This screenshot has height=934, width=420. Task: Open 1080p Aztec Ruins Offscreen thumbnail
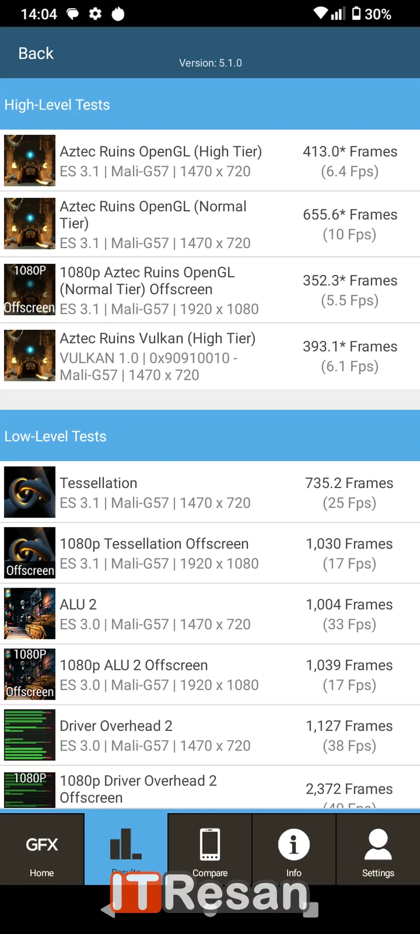30,290
